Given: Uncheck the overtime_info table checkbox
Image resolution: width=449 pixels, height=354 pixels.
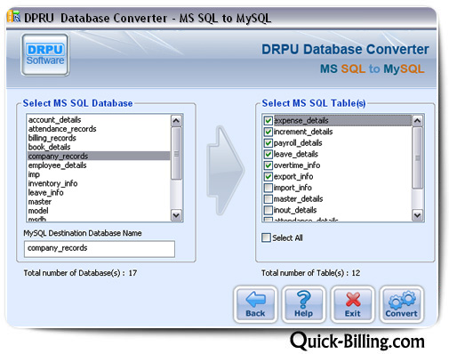Looking at the screenshot, I should (x=268, y=165).
